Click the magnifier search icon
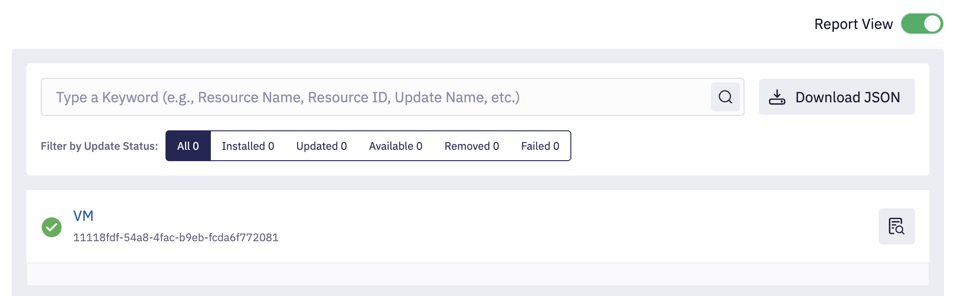This screenshot has width=954, height=296. (725, 97)
